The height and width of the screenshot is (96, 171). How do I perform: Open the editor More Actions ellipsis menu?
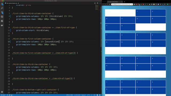(100, 3)
